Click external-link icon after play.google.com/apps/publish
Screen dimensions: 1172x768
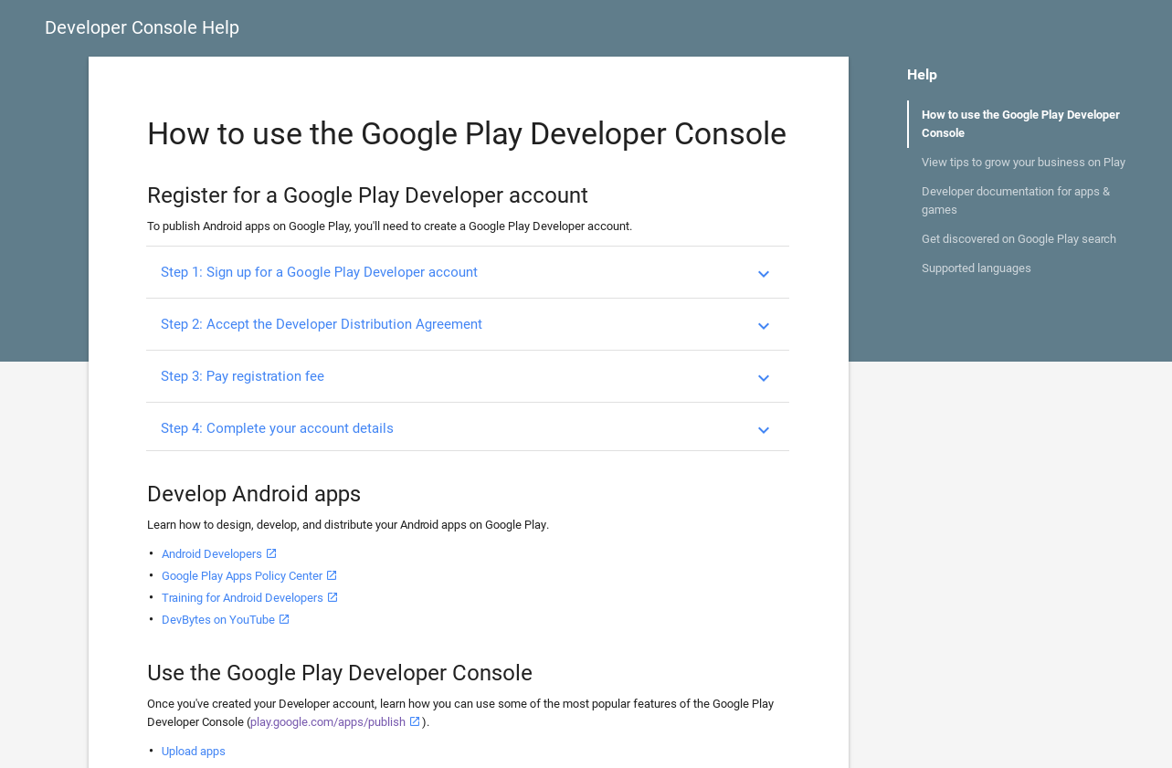tap(415, 721)
